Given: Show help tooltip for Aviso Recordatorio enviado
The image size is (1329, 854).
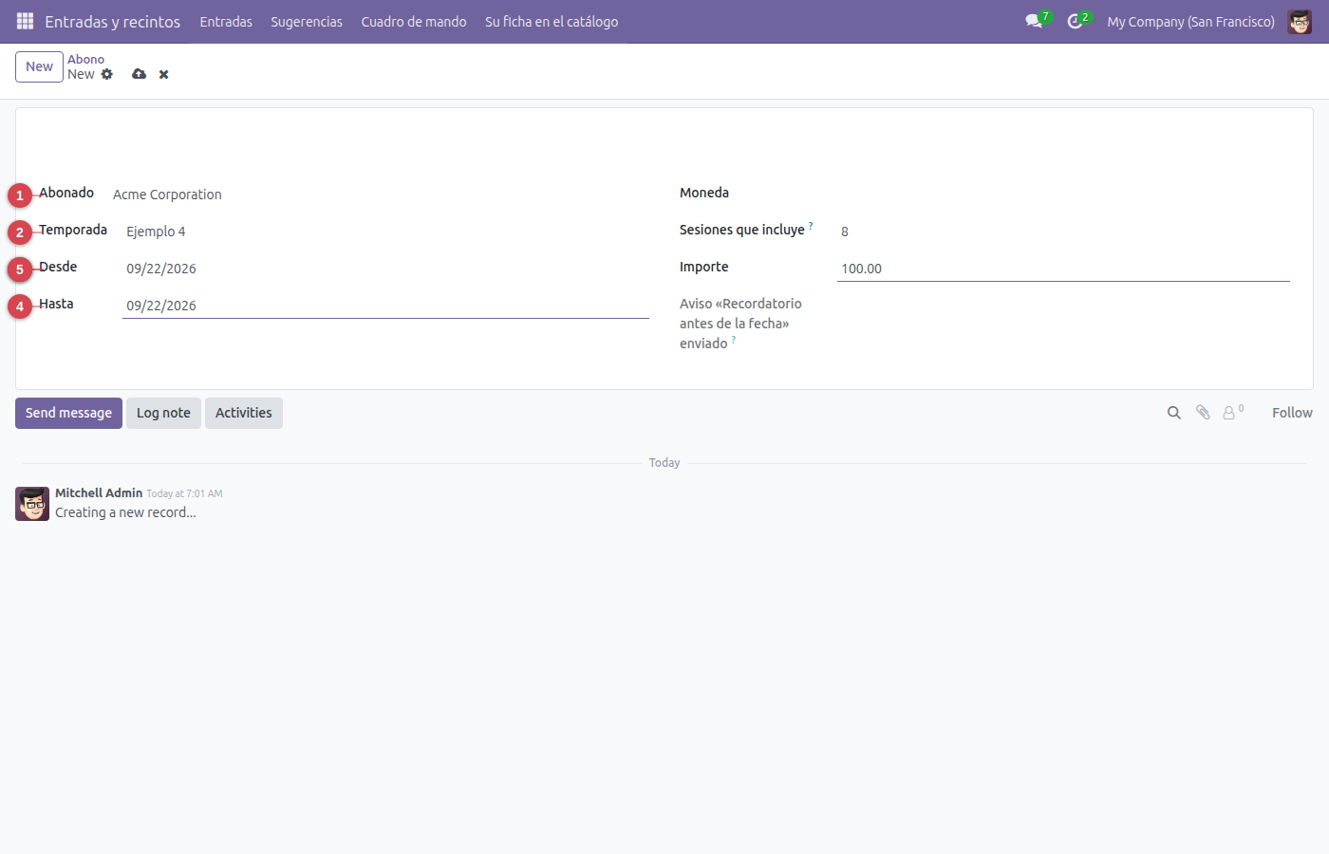Looking at the screenshot, I should pos(734,340).
